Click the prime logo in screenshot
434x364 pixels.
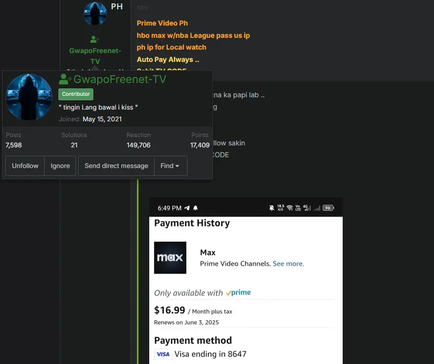click(x=238, y=293)
